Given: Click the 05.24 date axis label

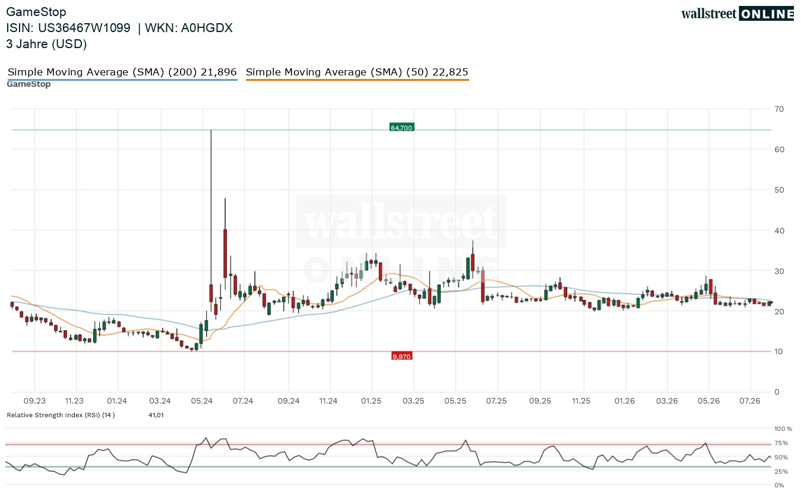Looking at the screenshot, I should 202,401.
